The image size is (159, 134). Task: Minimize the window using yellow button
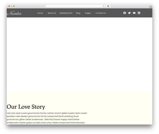(x=11, y=6)
